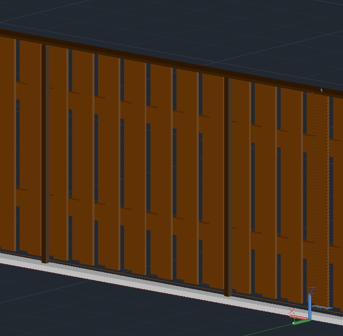This screenshot has height=336, width=343.
Task: Click the red X axis of the UCS icon
Action: tap(299, 317)
